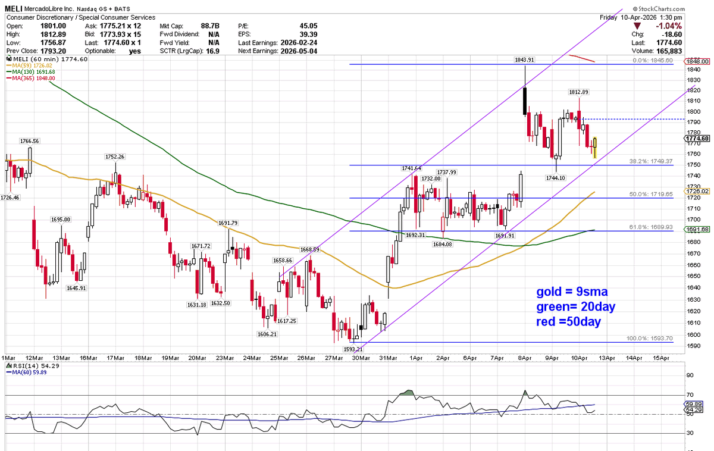Click the Low value 1756.87

pyautogui.click(x=54, y=43)
